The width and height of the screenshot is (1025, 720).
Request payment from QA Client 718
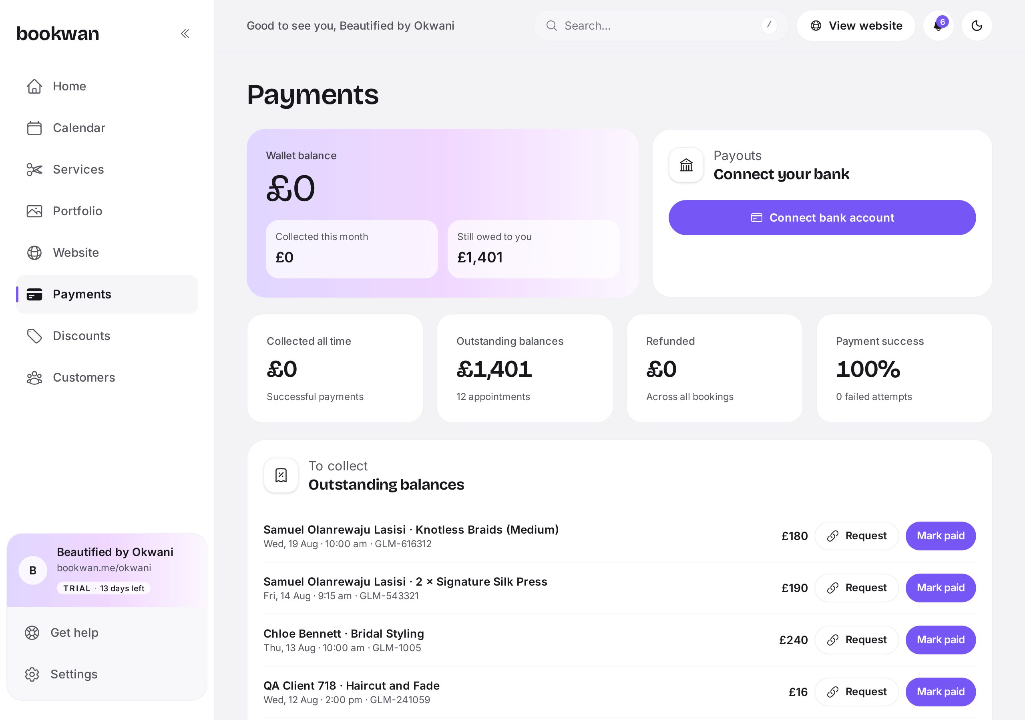point(856,692)
